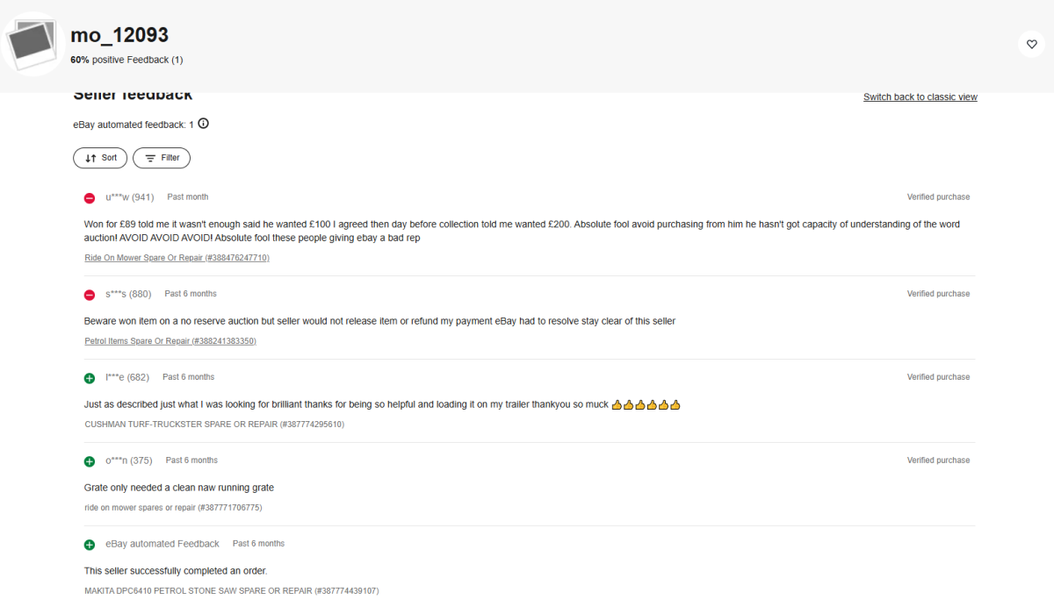Open Petrol Items Spare Or Repair listing
The height and width of the screenshot is (614, 1054).
pyautogui.click(x=170, y=340)
